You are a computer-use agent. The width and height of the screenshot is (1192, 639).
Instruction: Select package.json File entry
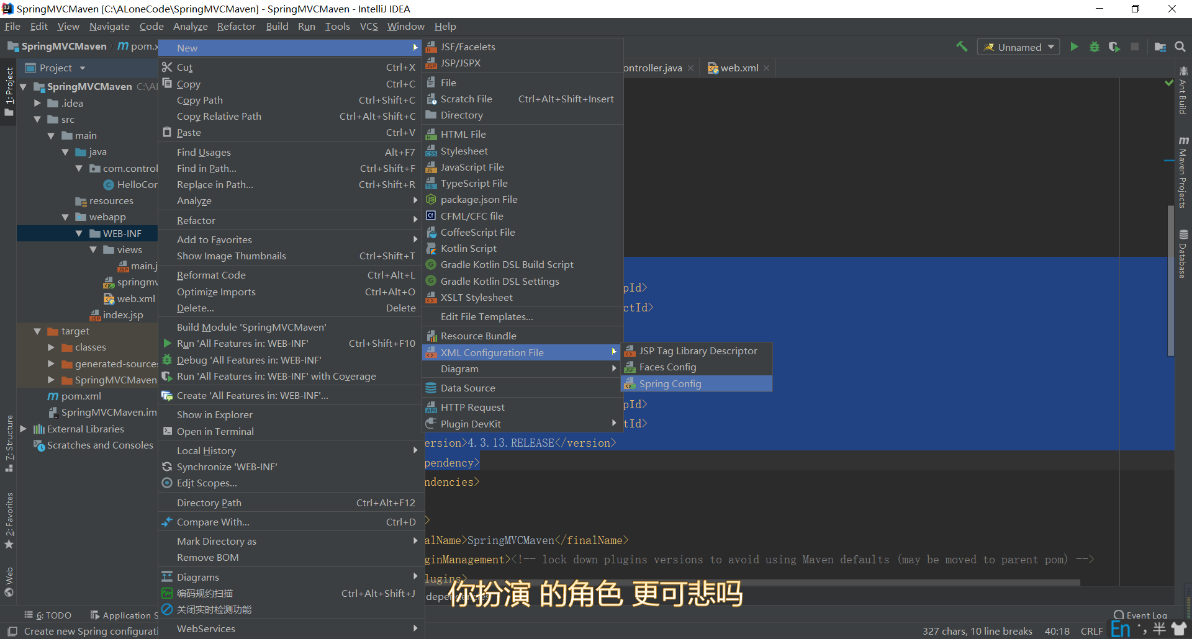tap(523, 199)
